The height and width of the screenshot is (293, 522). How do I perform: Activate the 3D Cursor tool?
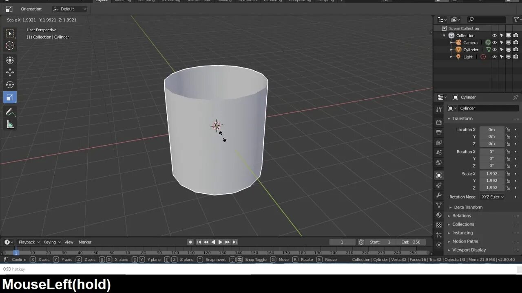pyautogui.click(x=10, y=46)
